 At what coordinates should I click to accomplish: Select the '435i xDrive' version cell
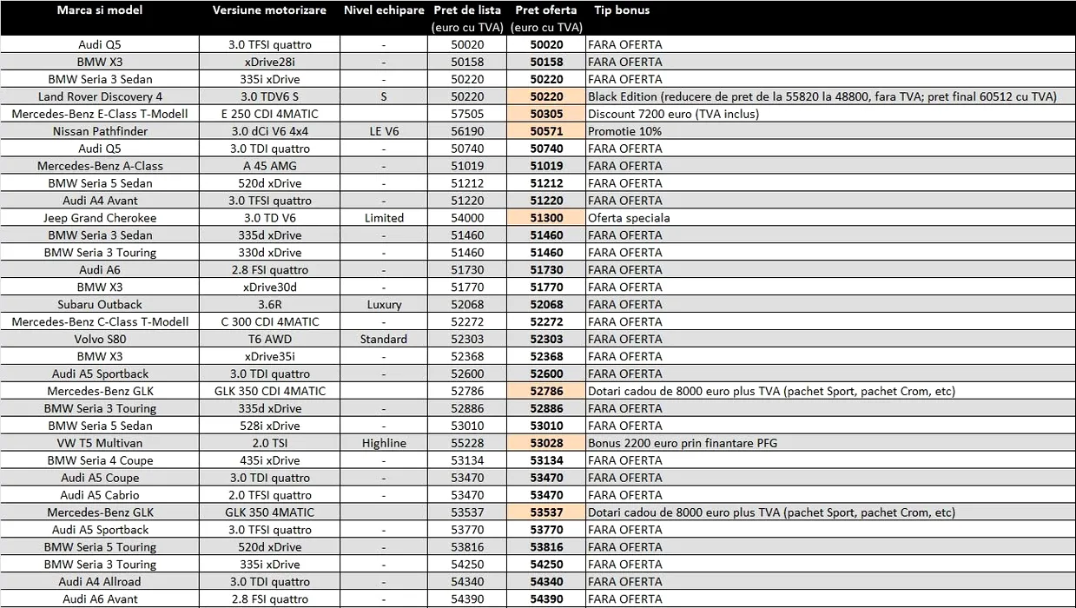[270, 460]
